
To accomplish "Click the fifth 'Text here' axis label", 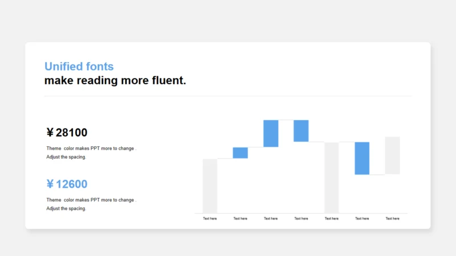I will (x=332, y=218).
